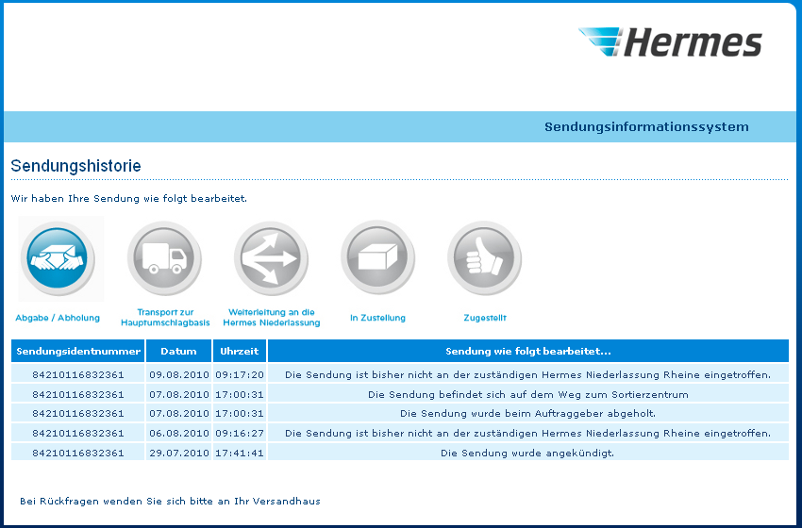Click the 'Abgabe / Abholung' label
The width and height of the screenshot is (802, 528).
click(58, 318)
